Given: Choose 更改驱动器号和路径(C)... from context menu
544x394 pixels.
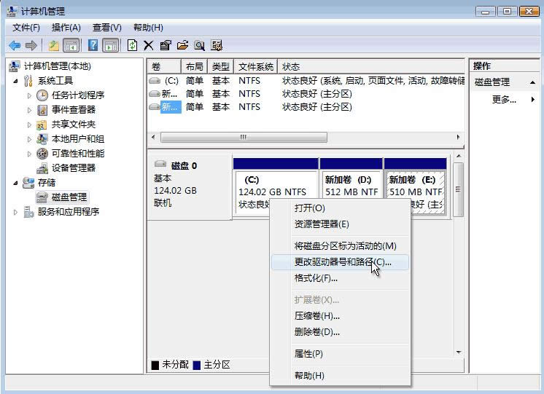Looking at the screenshot, I should tap(342, 261).
